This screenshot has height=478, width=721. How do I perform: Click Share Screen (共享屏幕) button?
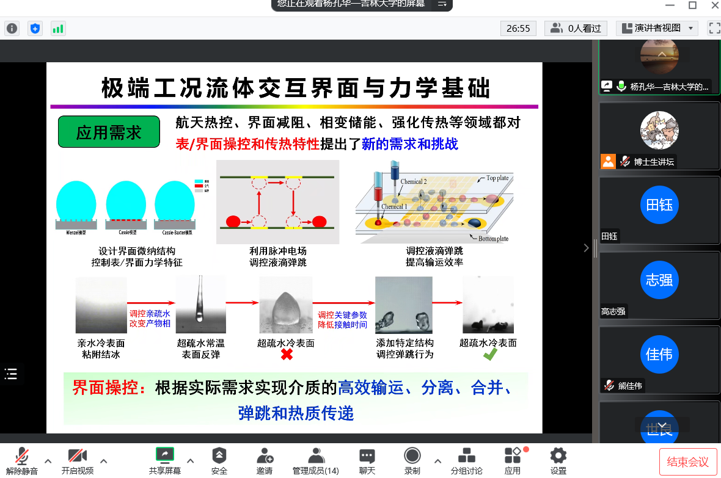pos(165,460)
